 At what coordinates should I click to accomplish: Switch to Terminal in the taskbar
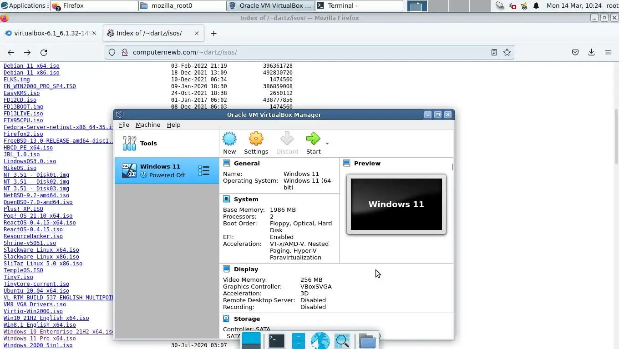click(360, 5)
